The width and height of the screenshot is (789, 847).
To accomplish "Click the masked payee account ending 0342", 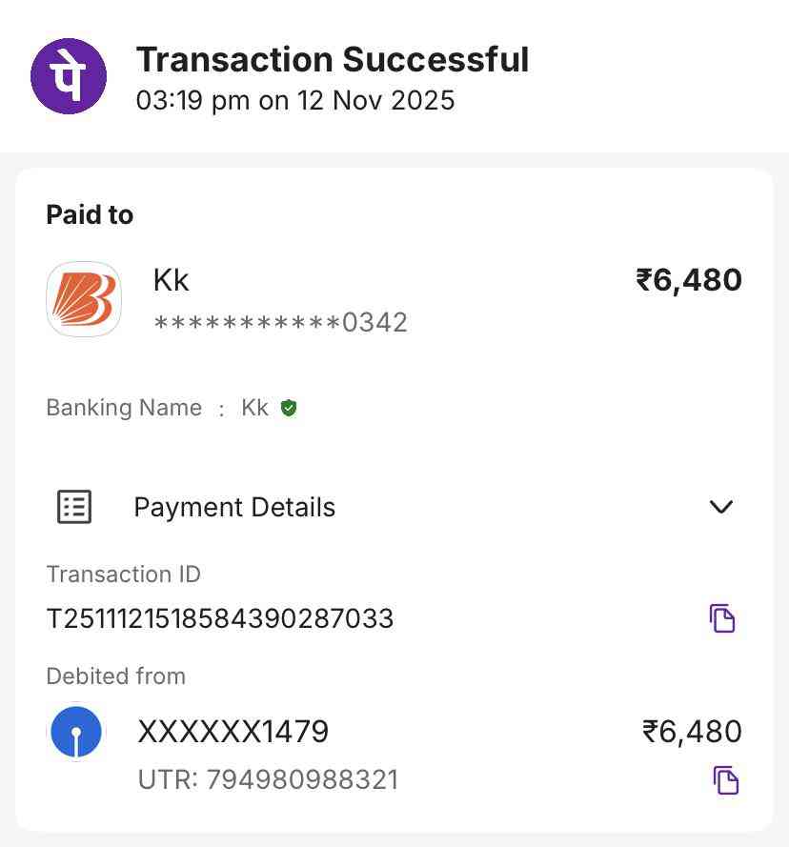I will (x=280, y=323).
